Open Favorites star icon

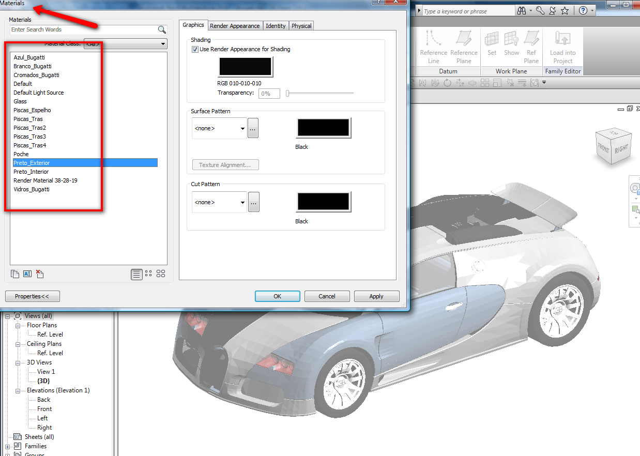(565, 11)
